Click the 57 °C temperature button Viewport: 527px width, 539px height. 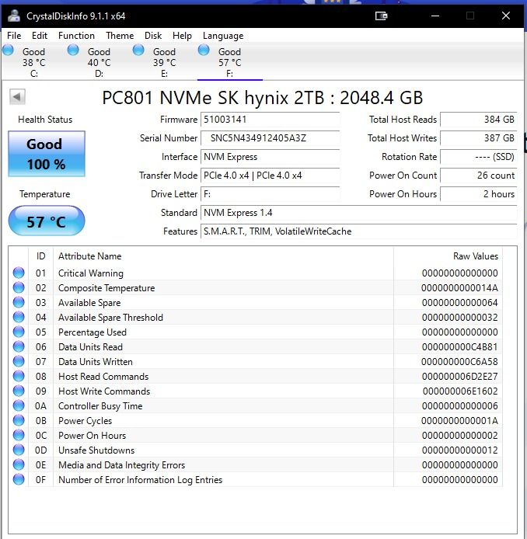[x=47, y=221]
